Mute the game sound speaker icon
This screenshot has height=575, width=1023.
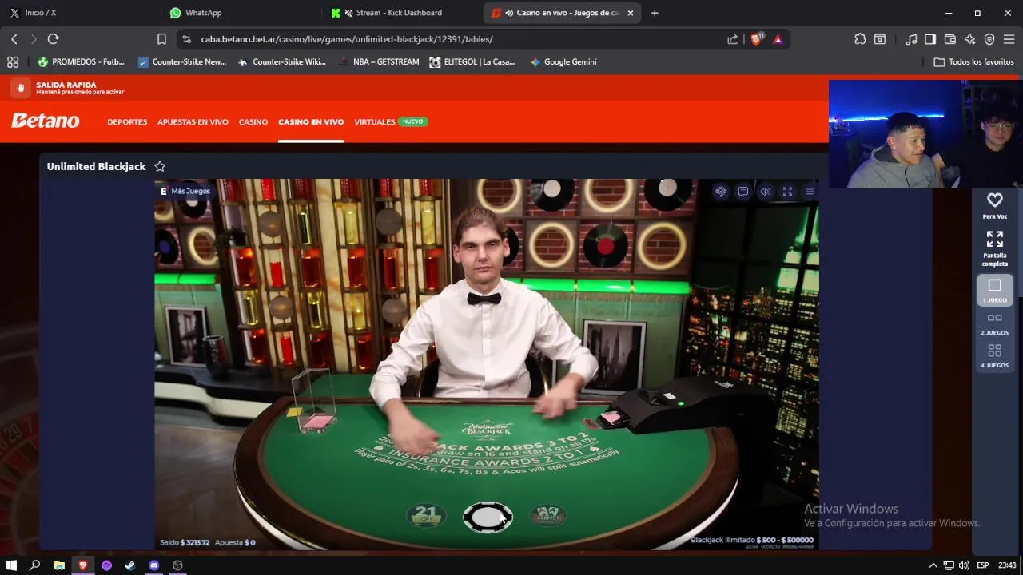coord(766,192)
